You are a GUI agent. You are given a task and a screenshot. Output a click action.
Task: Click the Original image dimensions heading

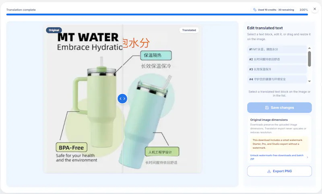tap(269, 120)
